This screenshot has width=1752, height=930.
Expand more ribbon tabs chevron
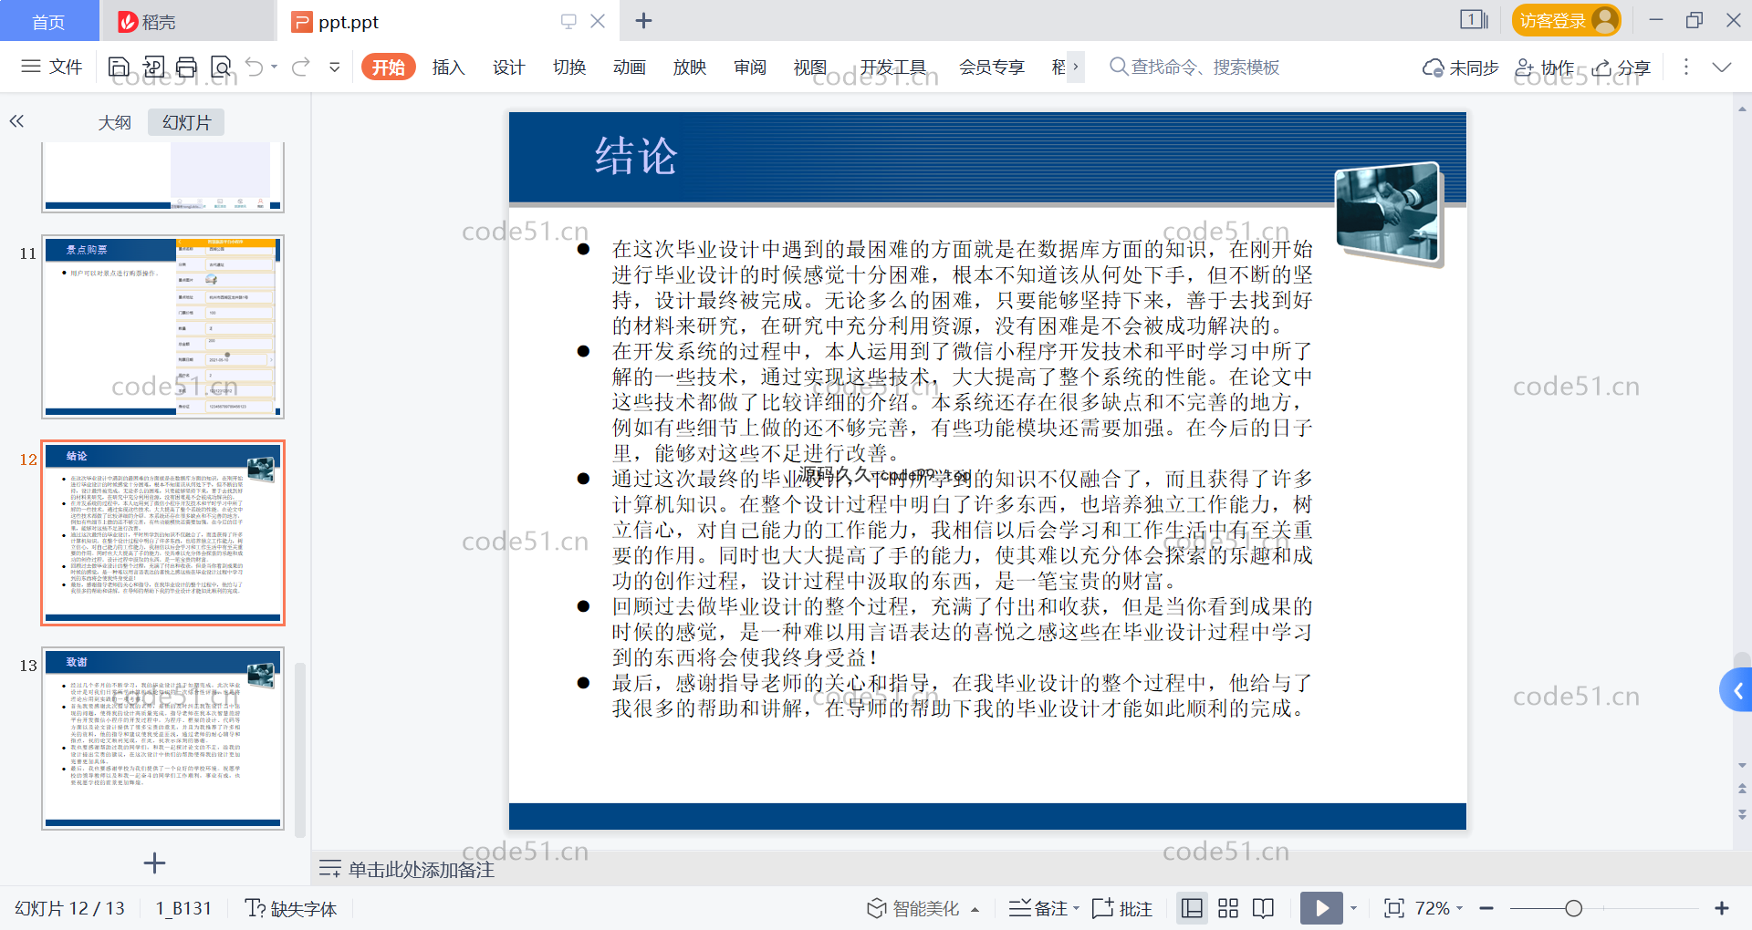tap(1075, 67)
